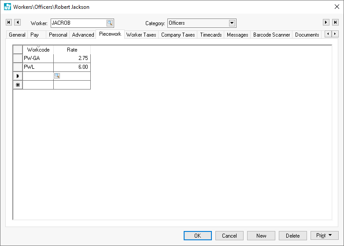Jump to the last worker record
Screen dimensions: 344x246
pos(335,22)
